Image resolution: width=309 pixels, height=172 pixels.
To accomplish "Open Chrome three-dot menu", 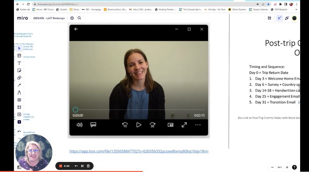I will click(297, 4).
